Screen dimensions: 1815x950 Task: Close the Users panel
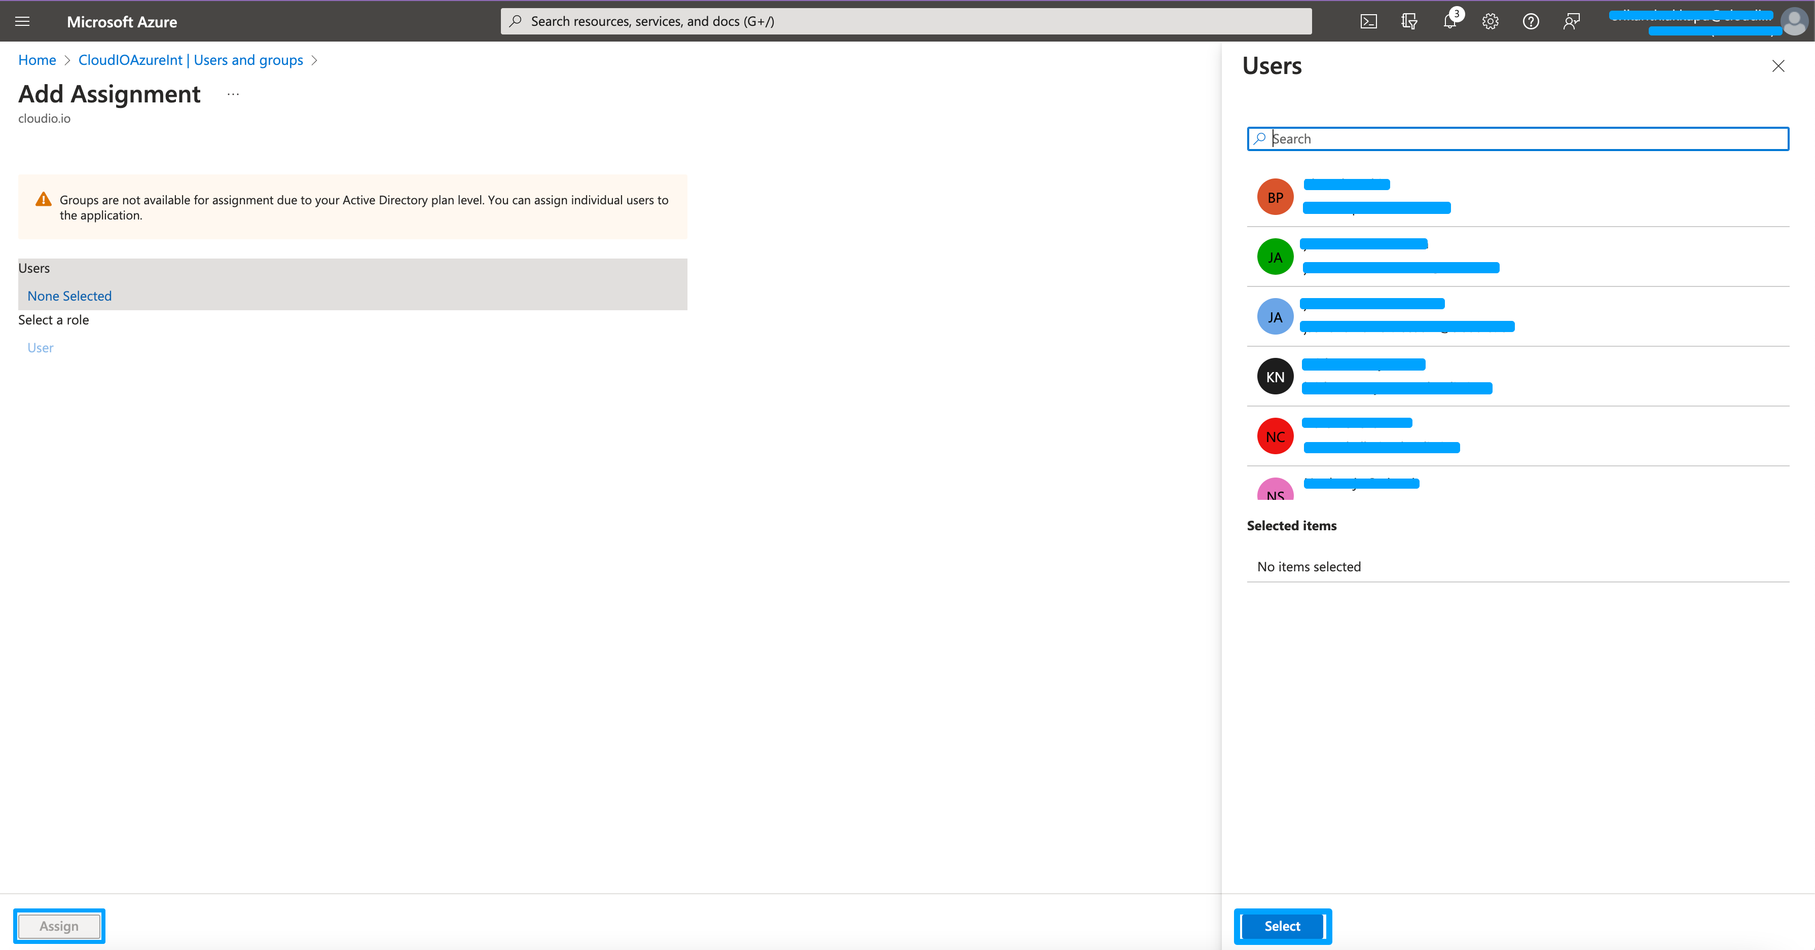(1777, 66)
